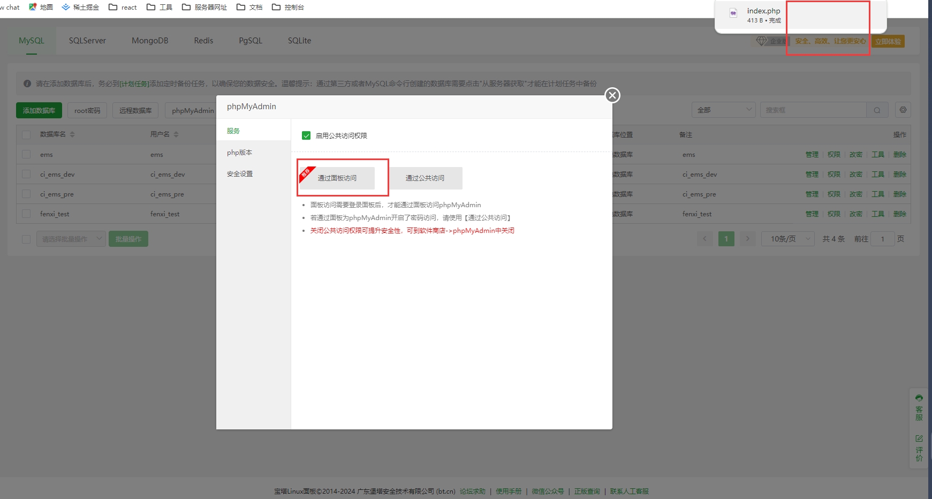Open the 全部 filter dropdown

tap(724, 110)
